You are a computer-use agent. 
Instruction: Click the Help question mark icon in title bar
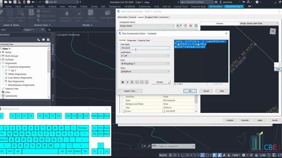(x=257, y=2)
